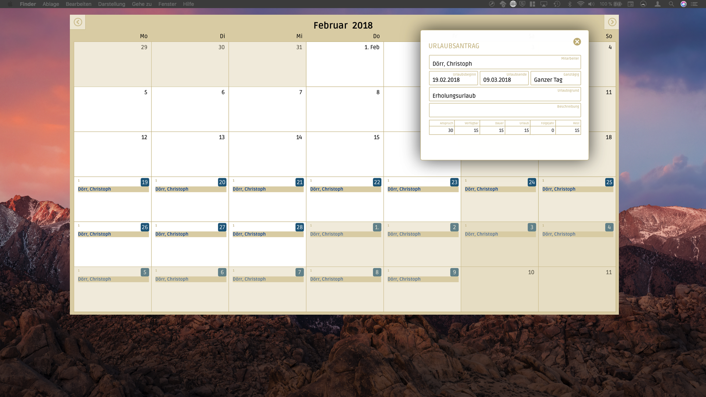Select the day badge 21
706x397 pixels.
click(x=300, y=182)
